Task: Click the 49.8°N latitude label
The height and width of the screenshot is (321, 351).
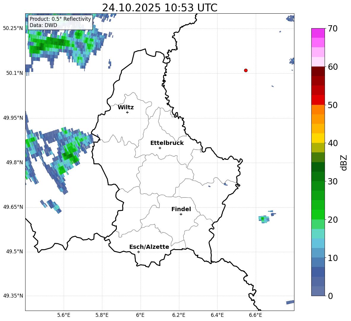Action: pyautogui.click(x=15, y=162)
